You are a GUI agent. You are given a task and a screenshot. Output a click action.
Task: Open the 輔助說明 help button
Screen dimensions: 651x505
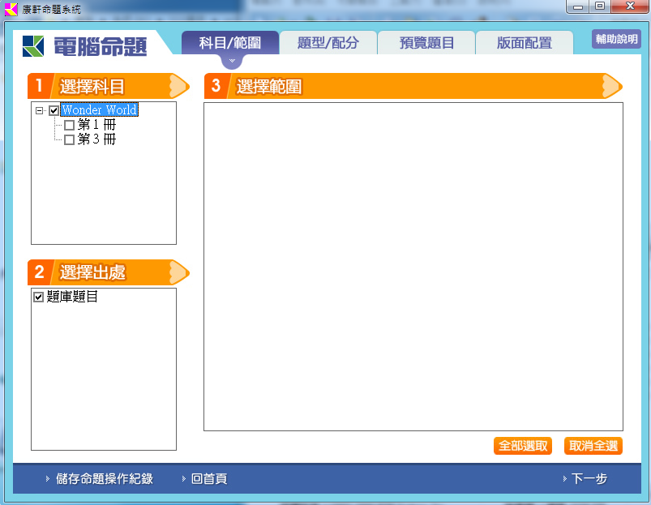tap(616, 39)
